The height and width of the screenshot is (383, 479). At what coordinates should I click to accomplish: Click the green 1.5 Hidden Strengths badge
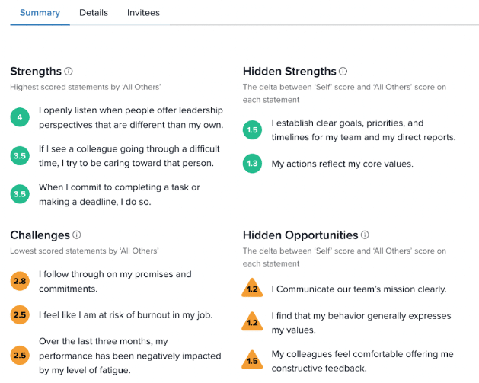tap(254, 130)
